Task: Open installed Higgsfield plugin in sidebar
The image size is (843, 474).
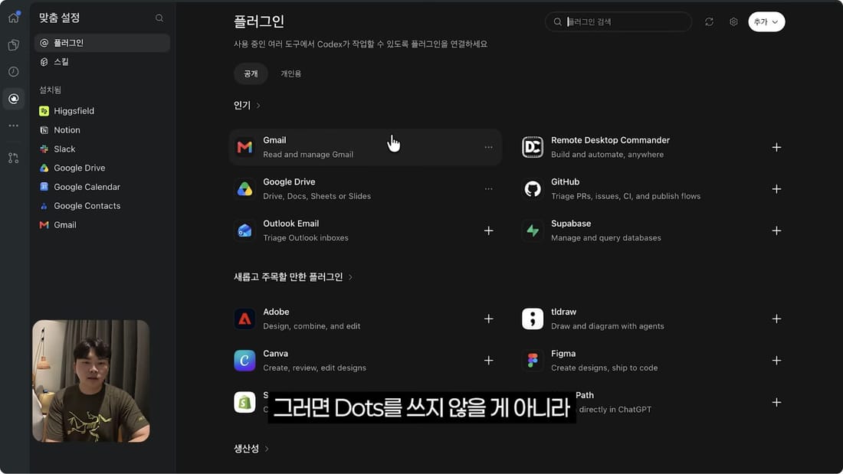Action: 102,111
